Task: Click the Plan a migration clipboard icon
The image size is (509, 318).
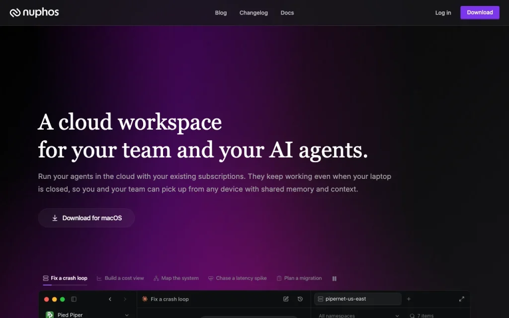Action: (279, 278)
